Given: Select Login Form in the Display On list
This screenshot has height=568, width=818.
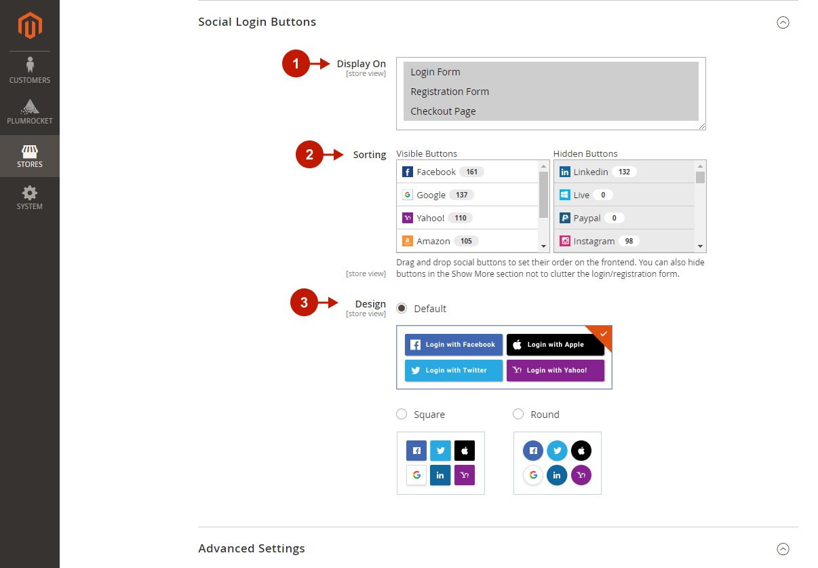Looking at the screenshot, I should point(551,72).
